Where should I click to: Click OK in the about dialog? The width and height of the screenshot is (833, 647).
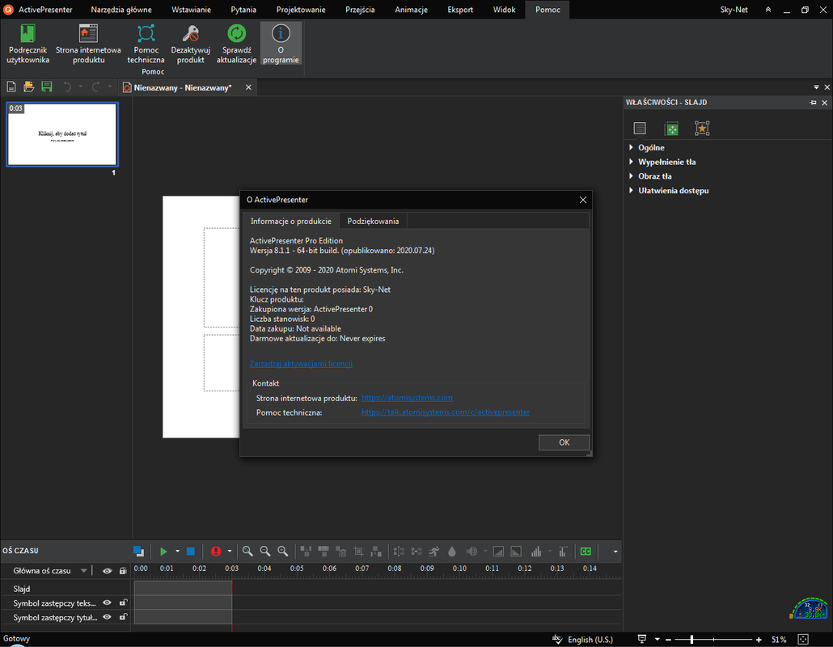(564, 442)
